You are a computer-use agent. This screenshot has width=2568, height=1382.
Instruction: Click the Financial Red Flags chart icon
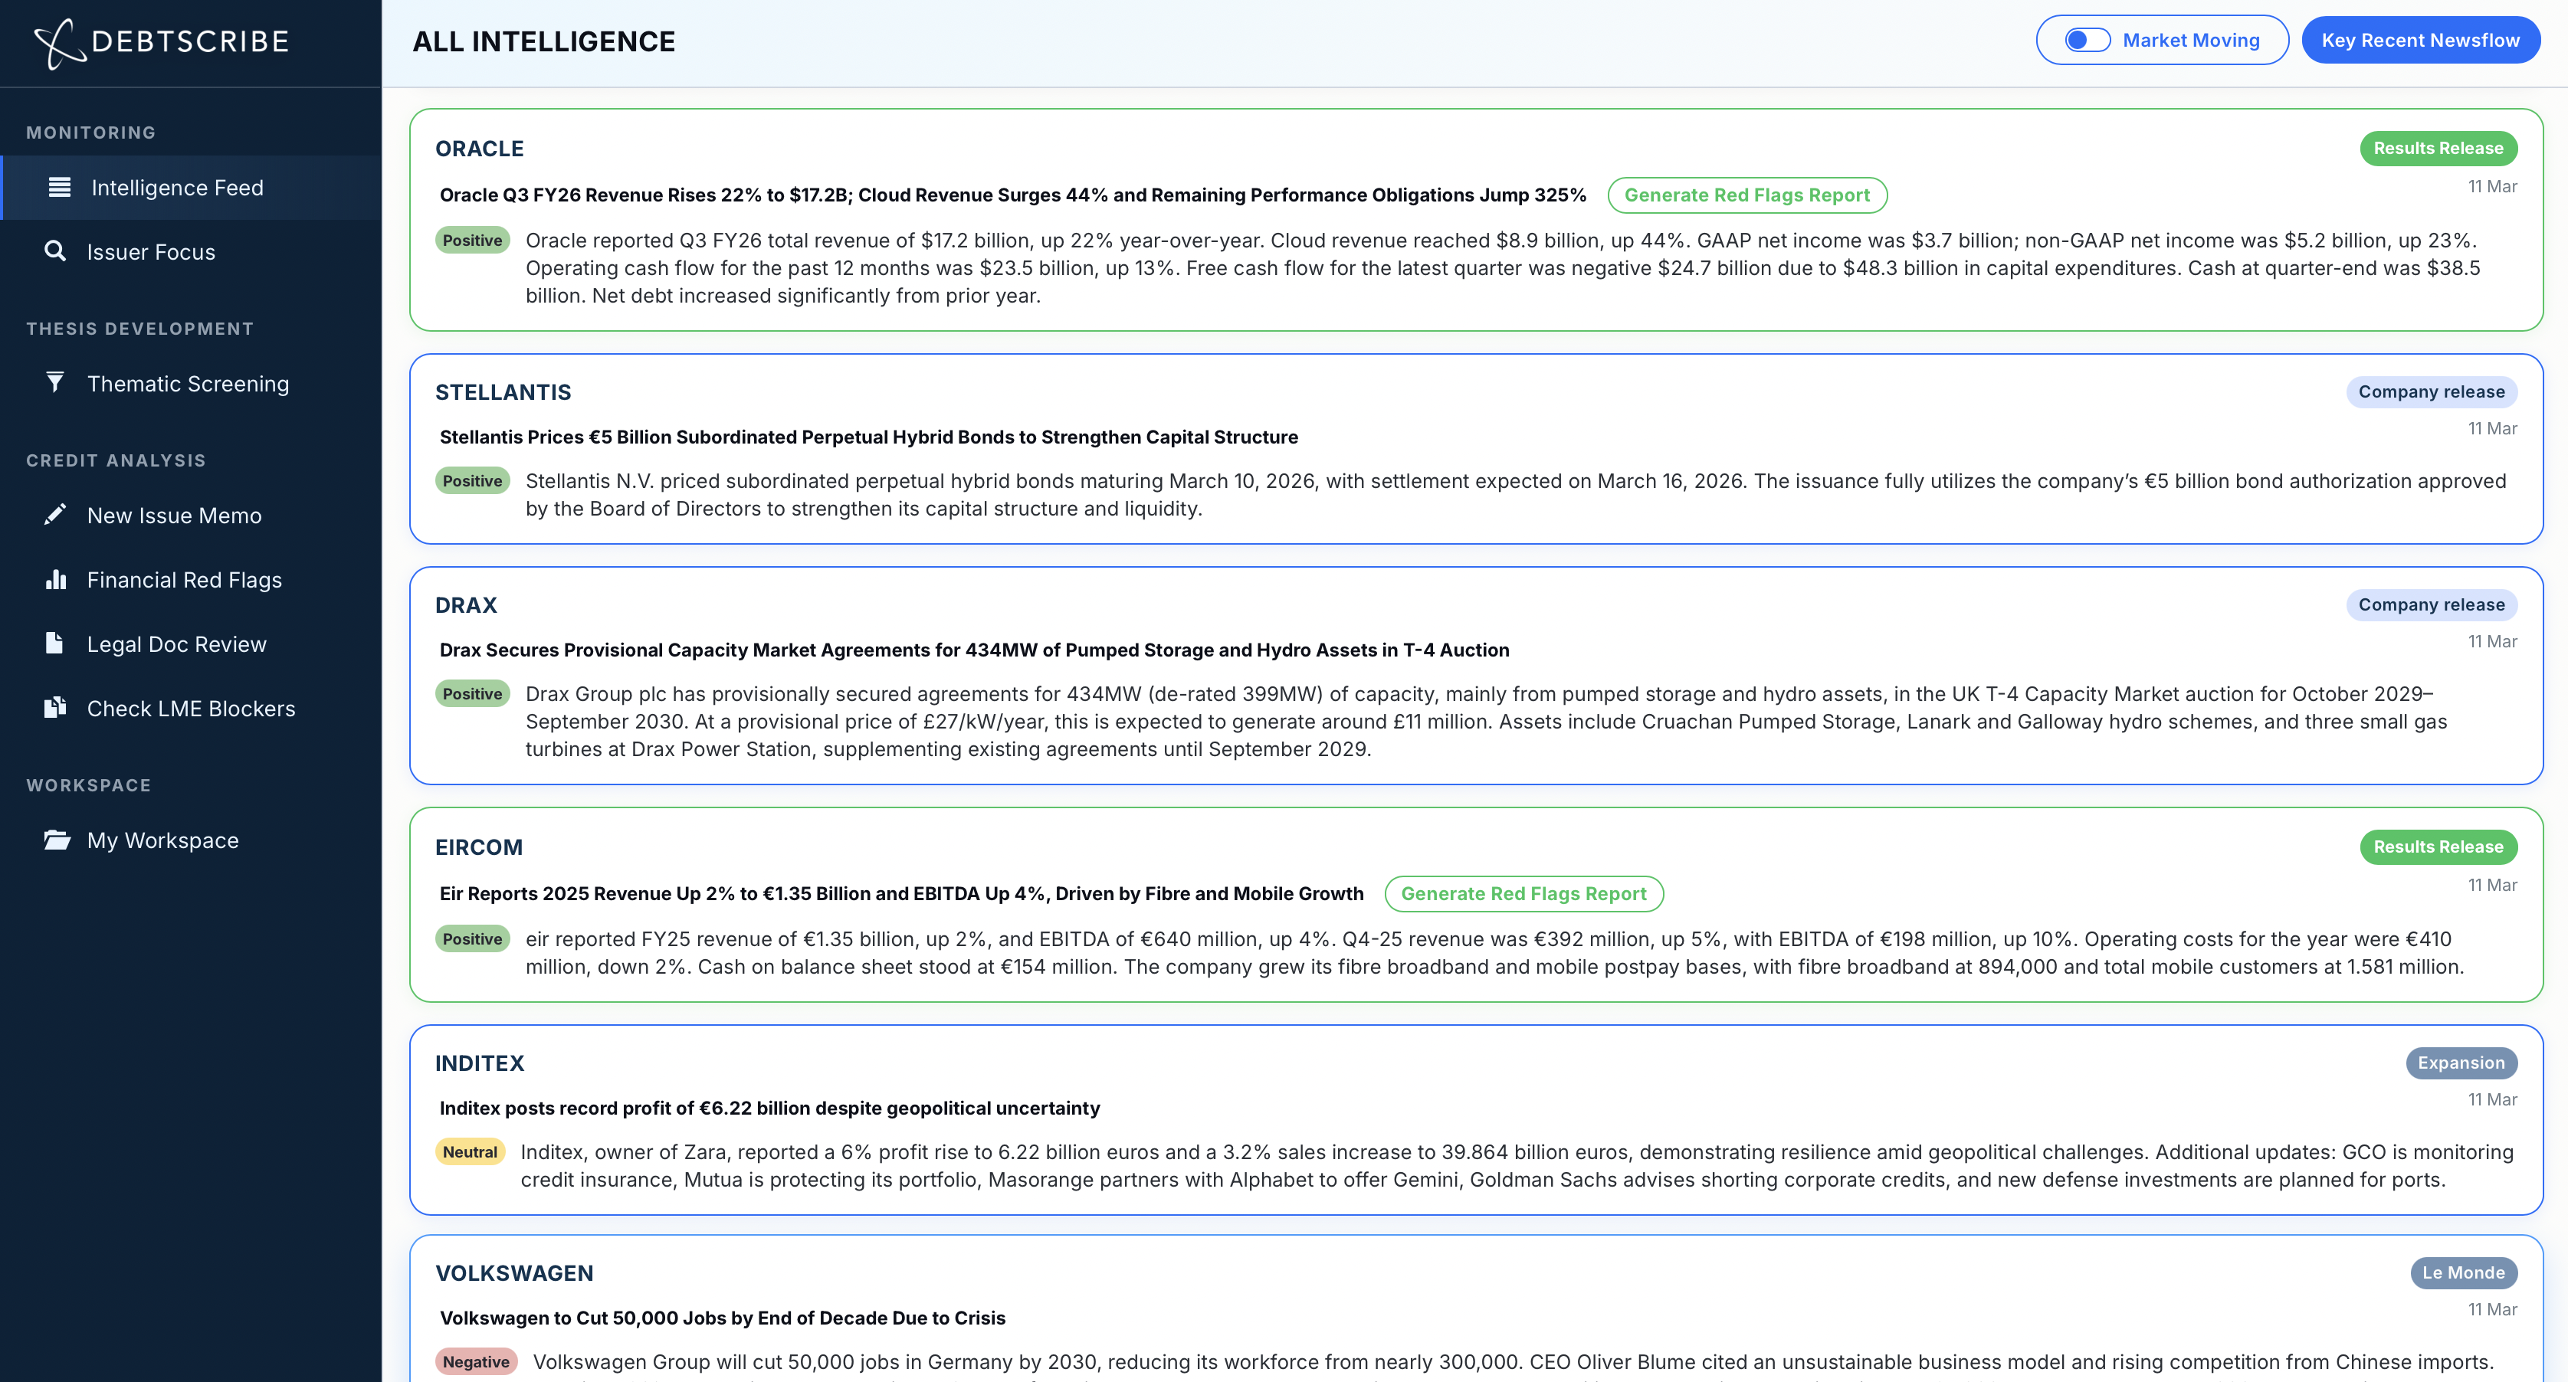56,579
